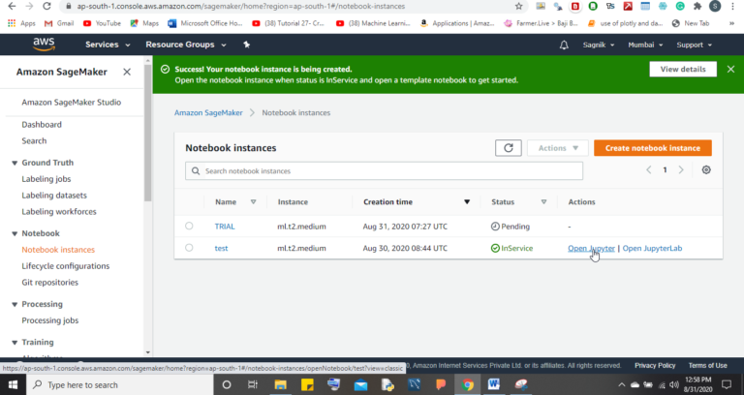This screenshot has width=744, height=395.
Task: Open Microsoft Word from the taskbar
Action: [x=493, y=384]
